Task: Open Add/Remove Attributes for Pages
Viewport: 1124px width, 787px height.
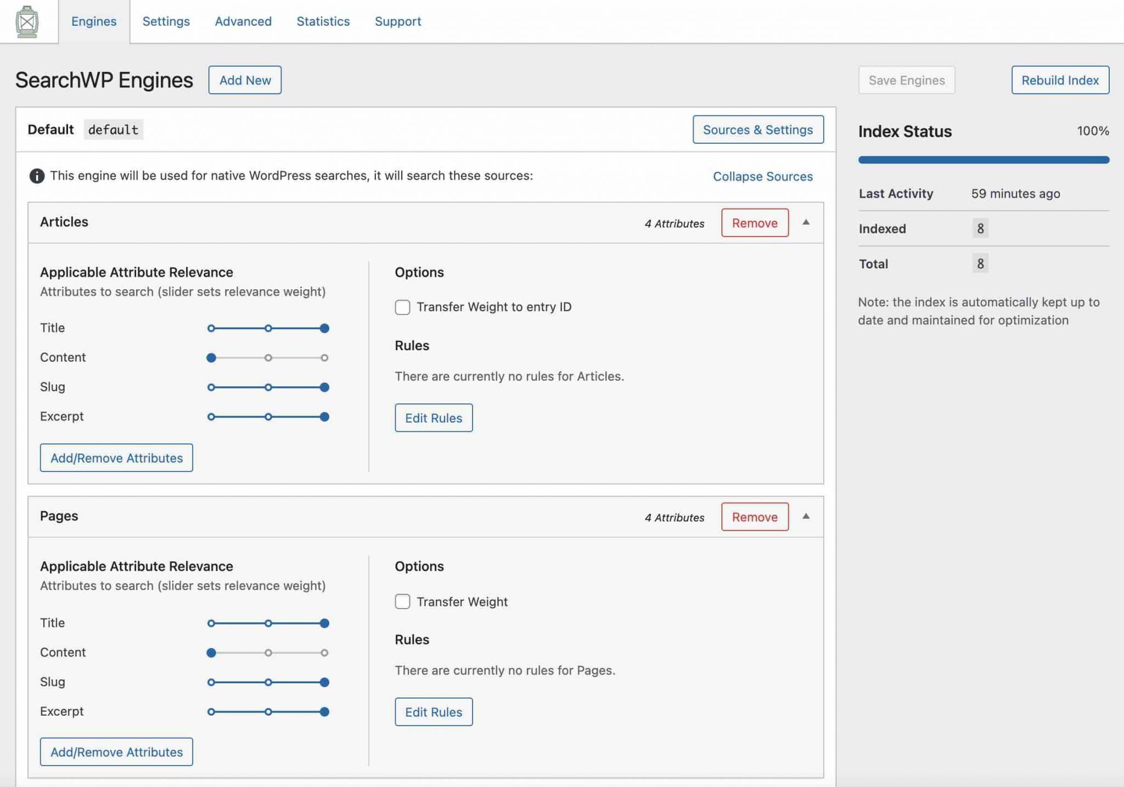Action: click(116, 752)
